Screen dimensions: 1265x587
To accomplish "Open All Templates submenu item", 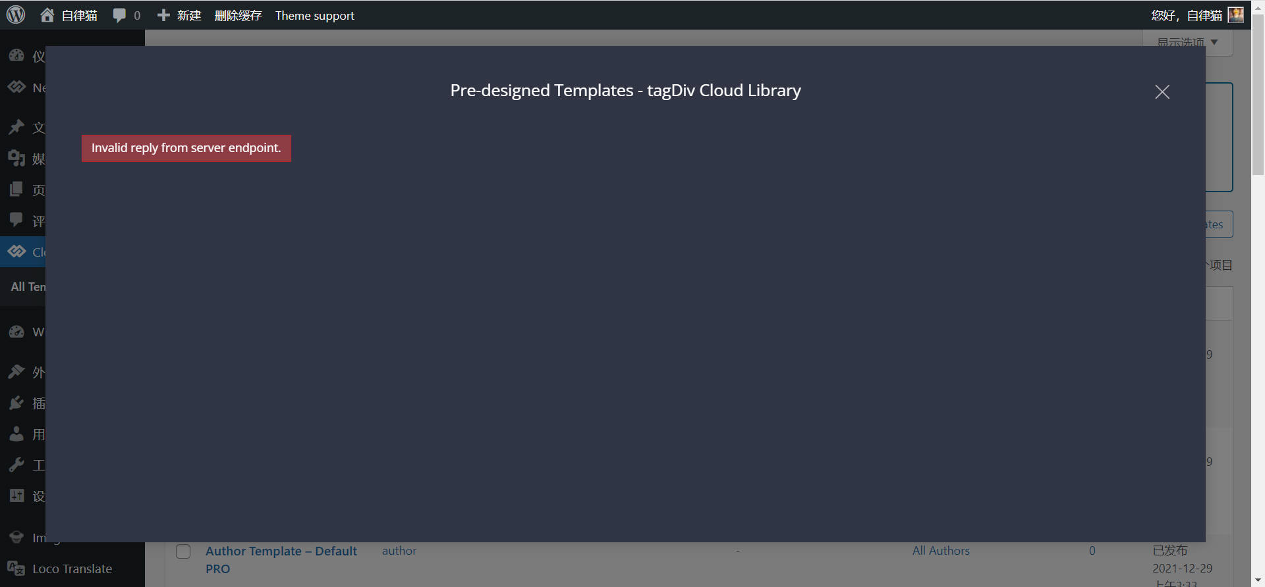I will 28,286.
